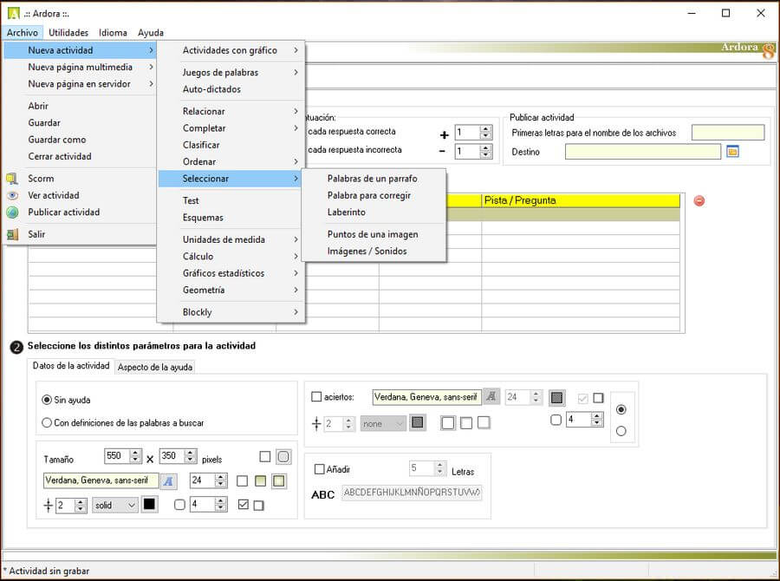
Task: Tick the Añadir letras checkbox
Action: pyautogui.click(x=320, y=469)
